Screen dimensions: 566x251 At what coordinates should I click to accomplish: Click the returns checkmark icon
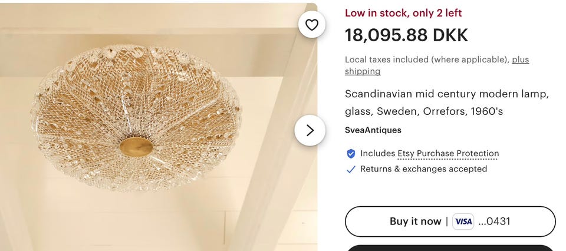[x=351, y=169]
